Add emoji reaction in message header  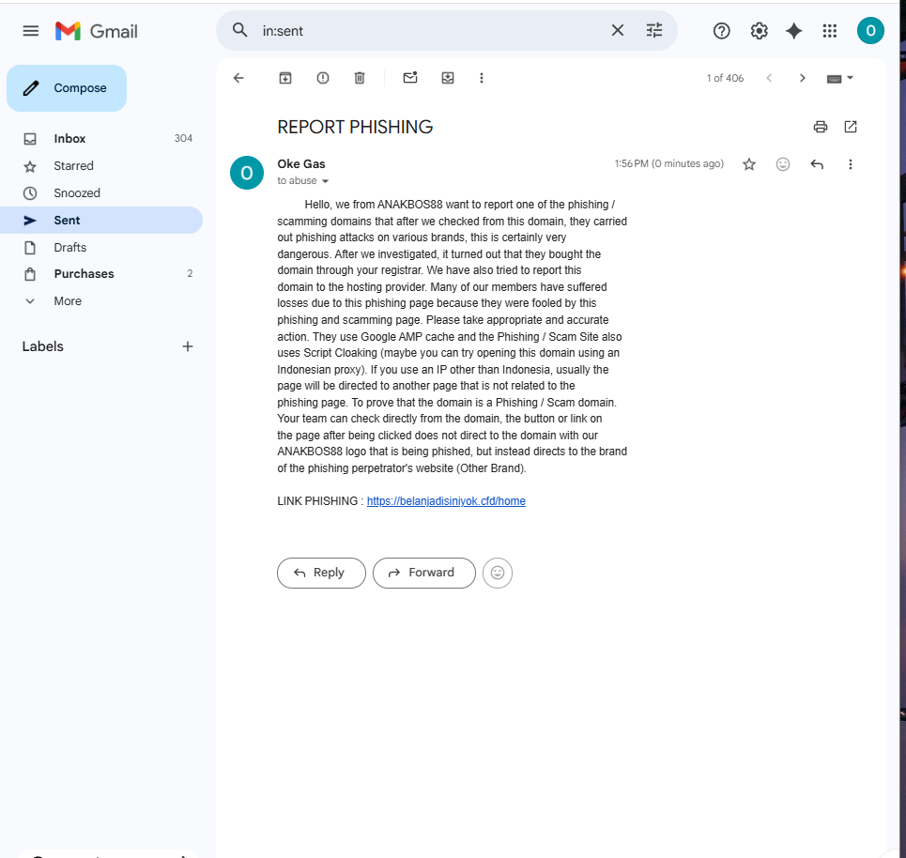coord(783,164)
